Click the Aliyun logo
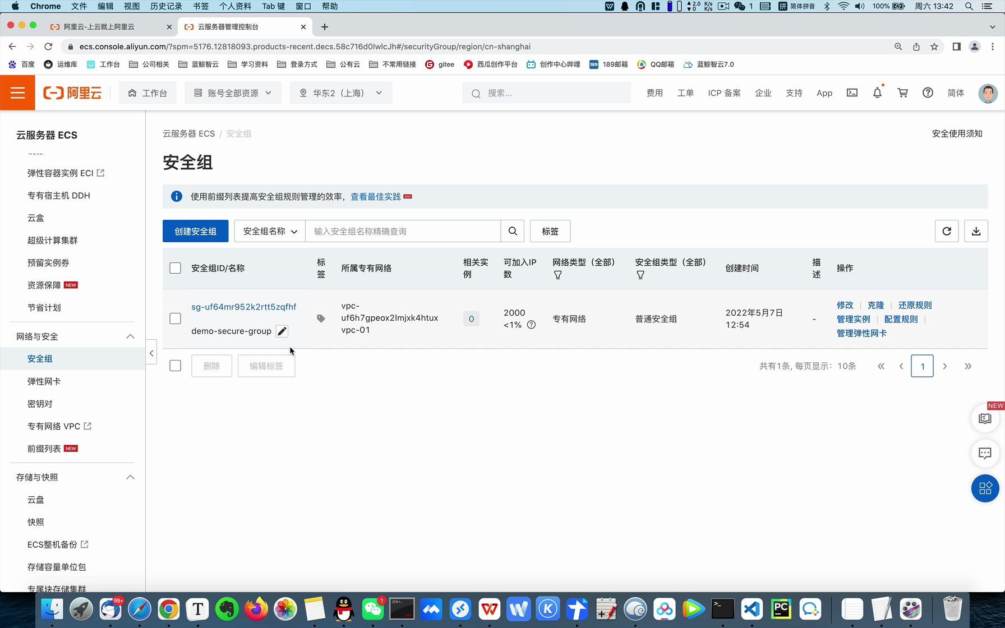Image resolution: width=1005 pixels, height=628 pixels. tap(72, 93)
